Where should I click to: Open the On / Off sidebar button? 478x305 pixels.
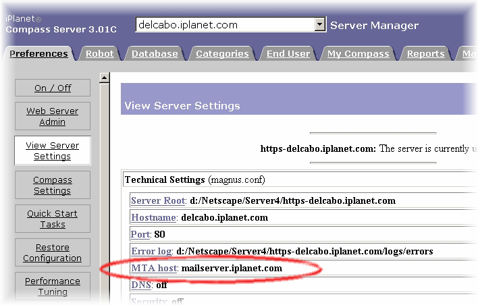tap(53, 88)
